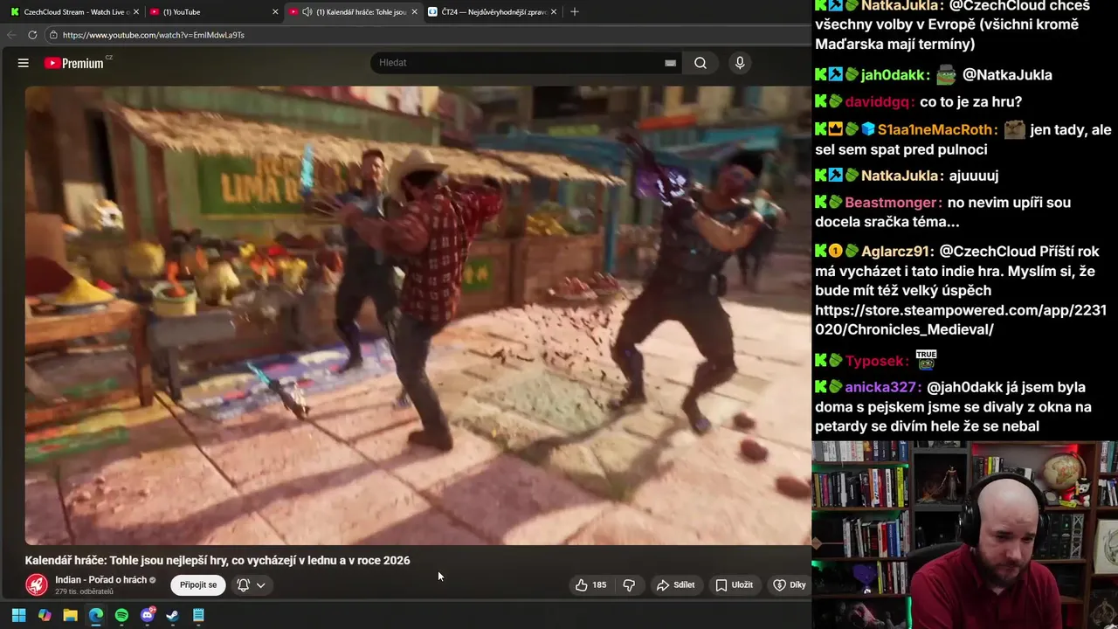
Task: Save the video with Uložit
Action: [734, 585]
